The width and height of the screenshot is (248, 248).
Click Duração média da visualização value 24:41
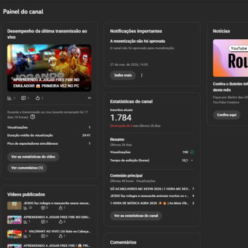point(87,136)
